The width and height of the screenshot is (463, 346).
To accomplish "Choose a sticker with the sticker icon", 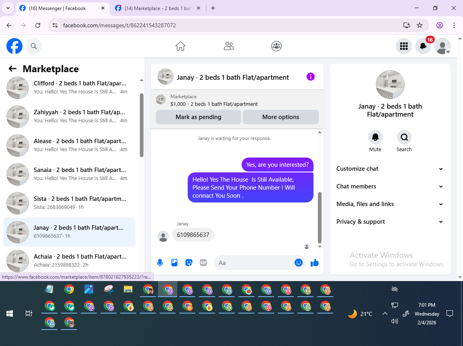I will point(189,263).
